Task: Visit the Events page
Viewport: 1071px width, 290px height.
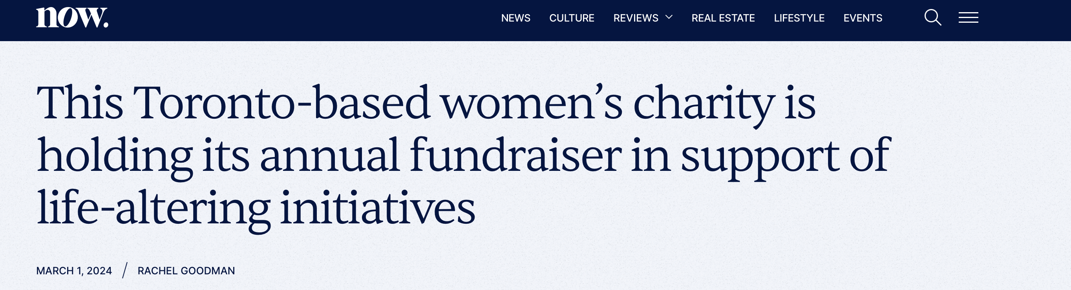Action: [x=863, y=18]
